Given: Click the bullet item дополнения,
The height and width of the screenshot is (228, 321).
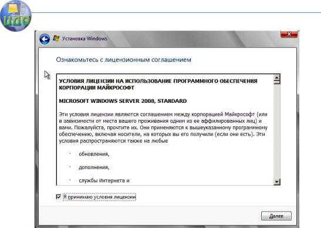Looking at the screenshot, I should click(94, 167).
